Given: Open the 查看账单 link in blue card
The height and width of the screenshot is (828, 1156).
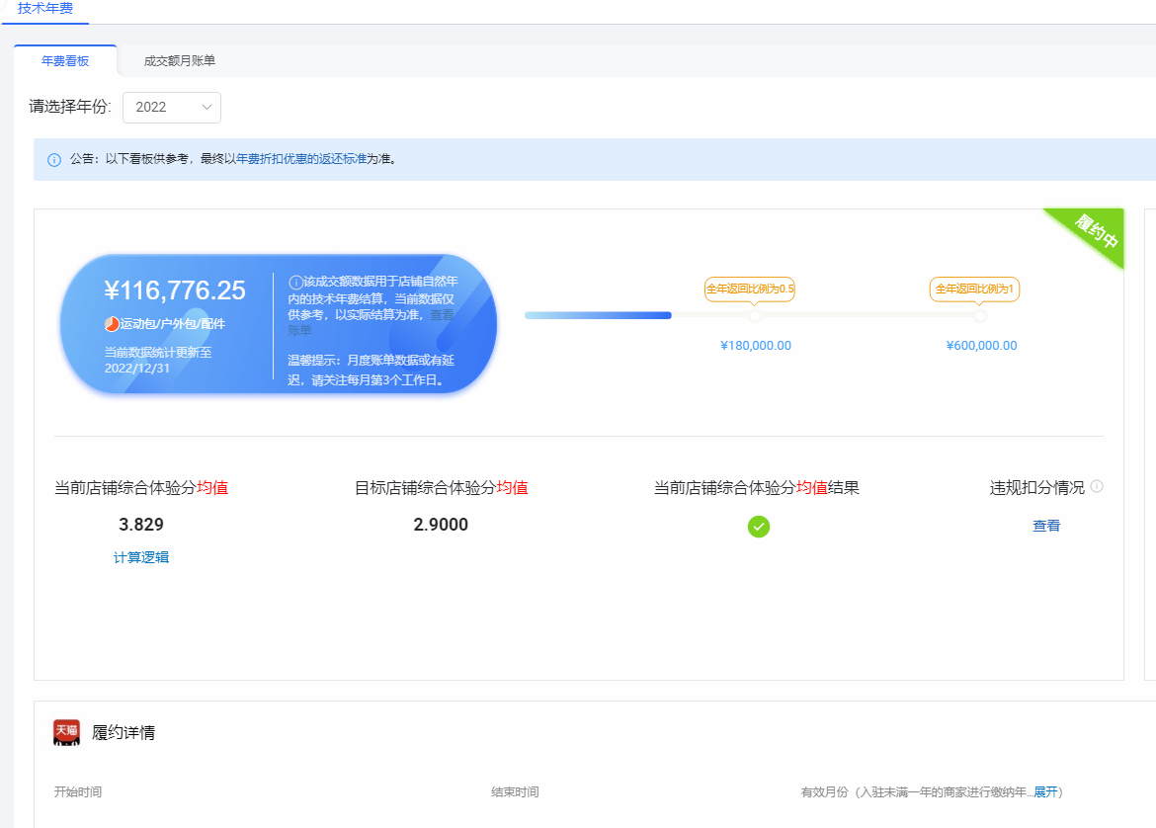Looking at the screenshot, I should pos(442,315).
